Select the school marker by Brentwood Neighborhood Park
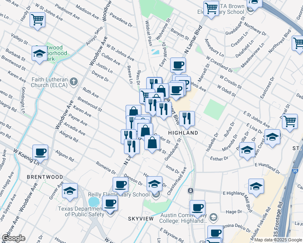The image size is (303, 243). [39, 53]
